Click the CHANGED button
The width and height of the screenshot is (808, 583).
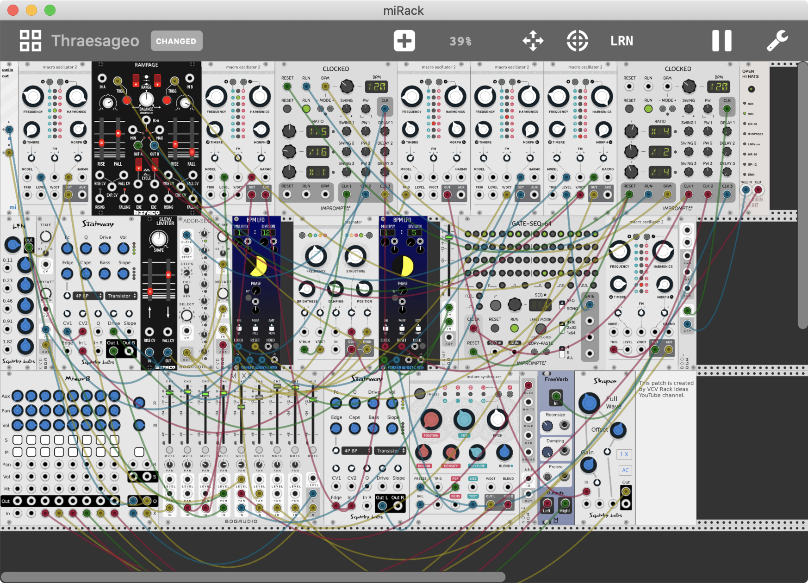click(x=176, y=41)
